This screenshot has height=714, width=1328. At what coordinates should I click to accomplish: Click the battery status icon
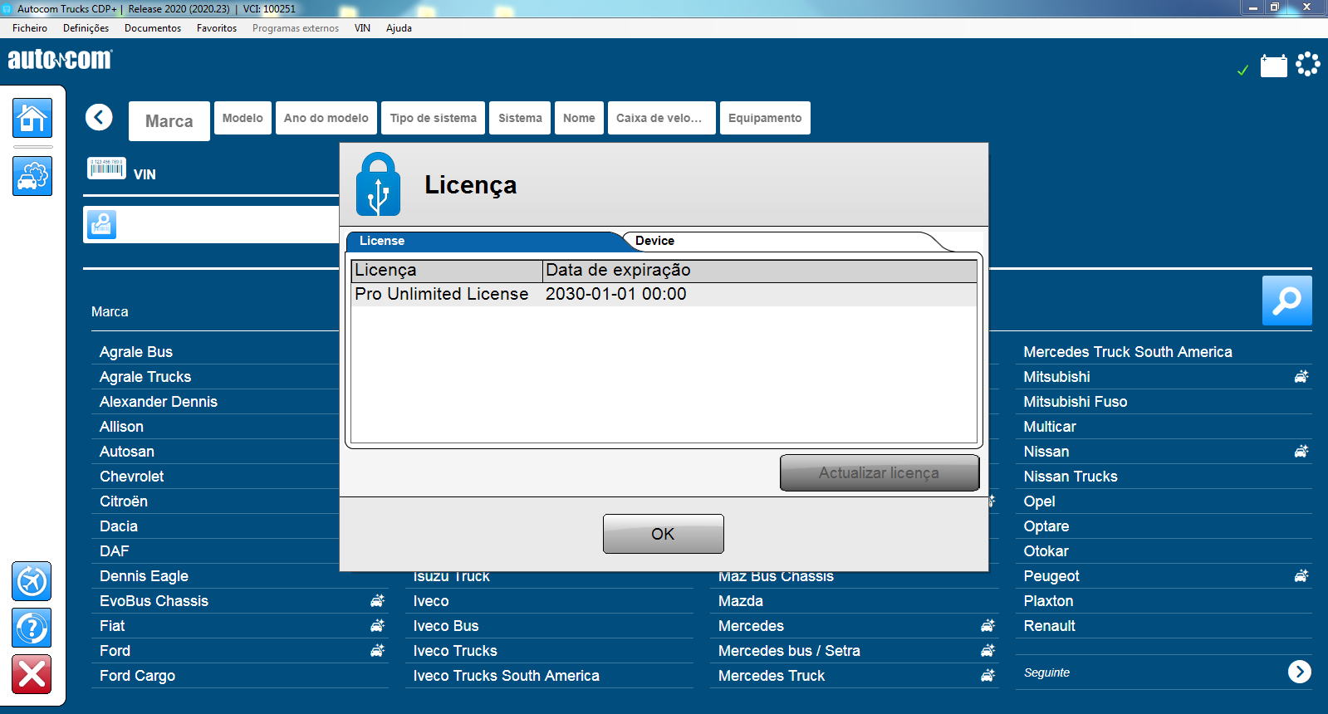1273,66
